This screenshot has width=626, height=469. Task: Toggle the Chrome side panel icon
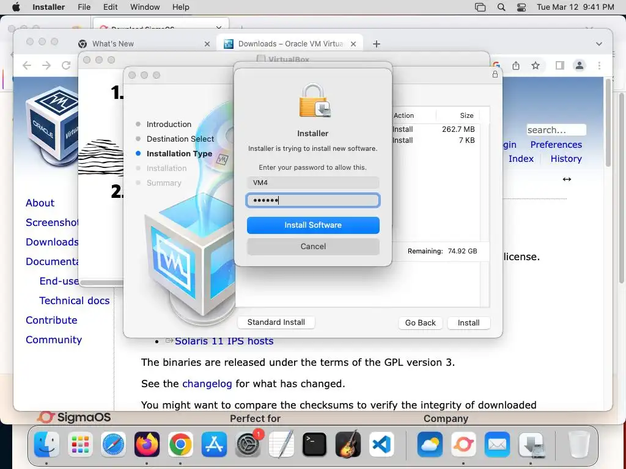point(560,65)
